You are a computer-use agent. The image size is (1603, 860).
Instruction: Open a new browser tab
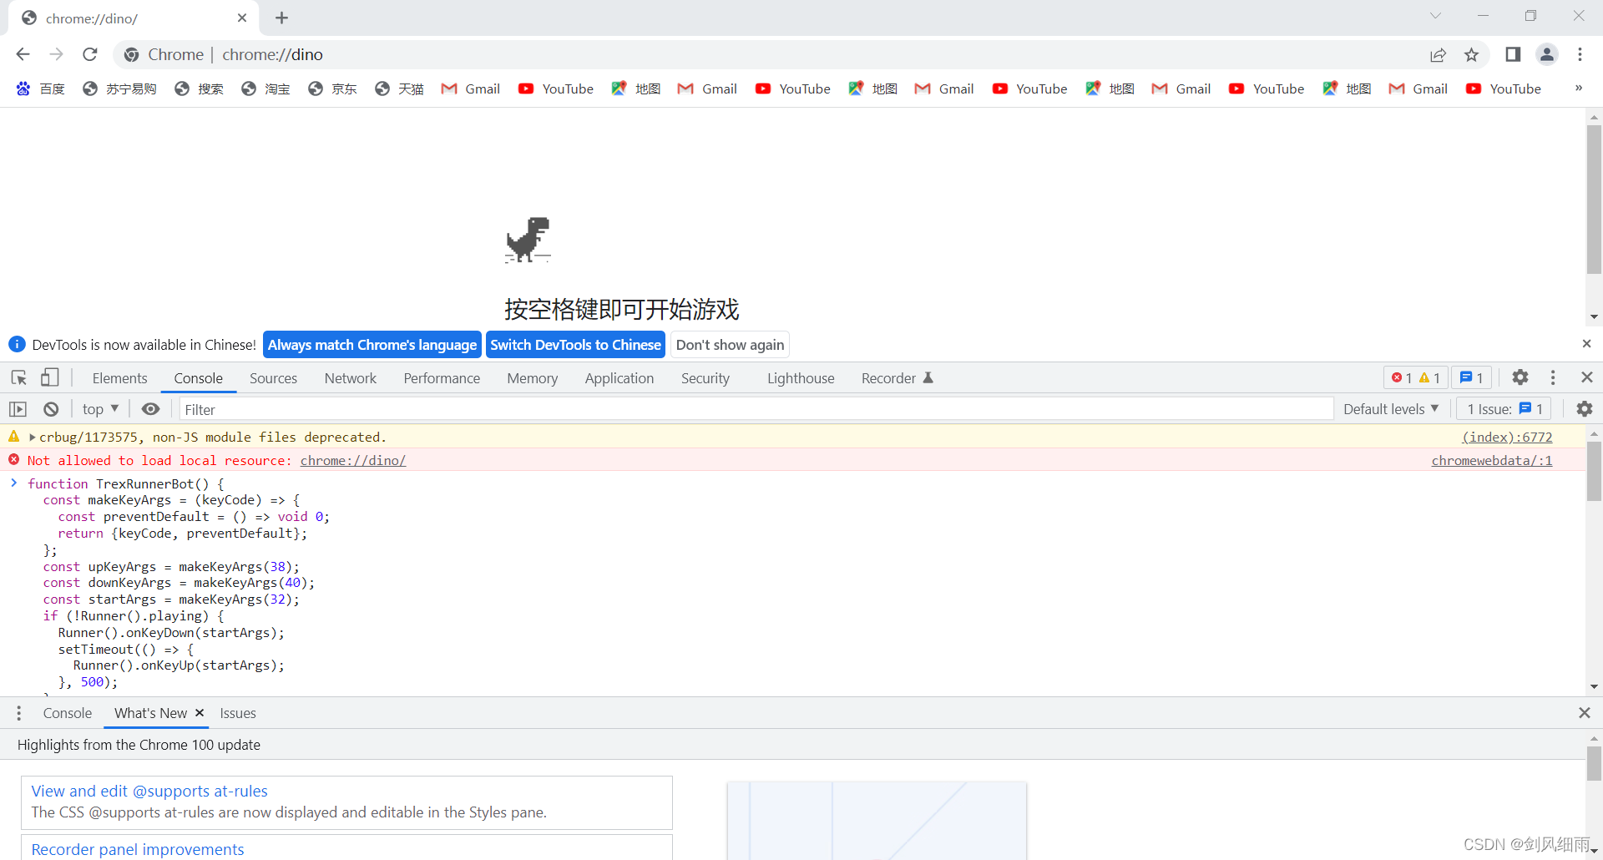281,18
